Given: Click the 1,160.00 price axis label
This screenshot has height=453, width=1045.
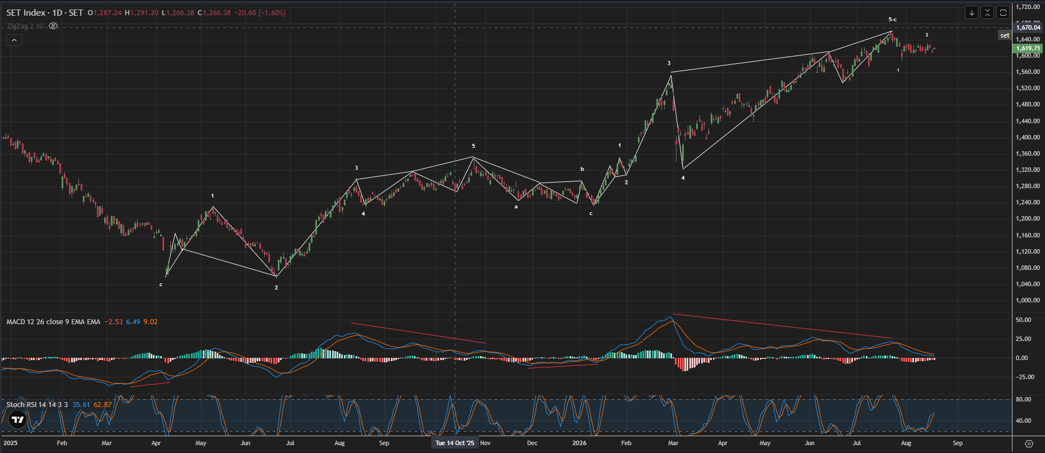Looking at the screenshot, I should click(1028, 235).
